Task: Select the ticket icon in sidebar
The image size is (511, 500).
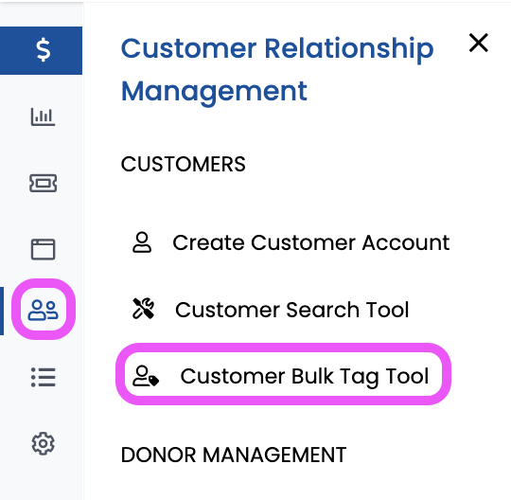Action: pyautogui.click(x=43, y=183)
